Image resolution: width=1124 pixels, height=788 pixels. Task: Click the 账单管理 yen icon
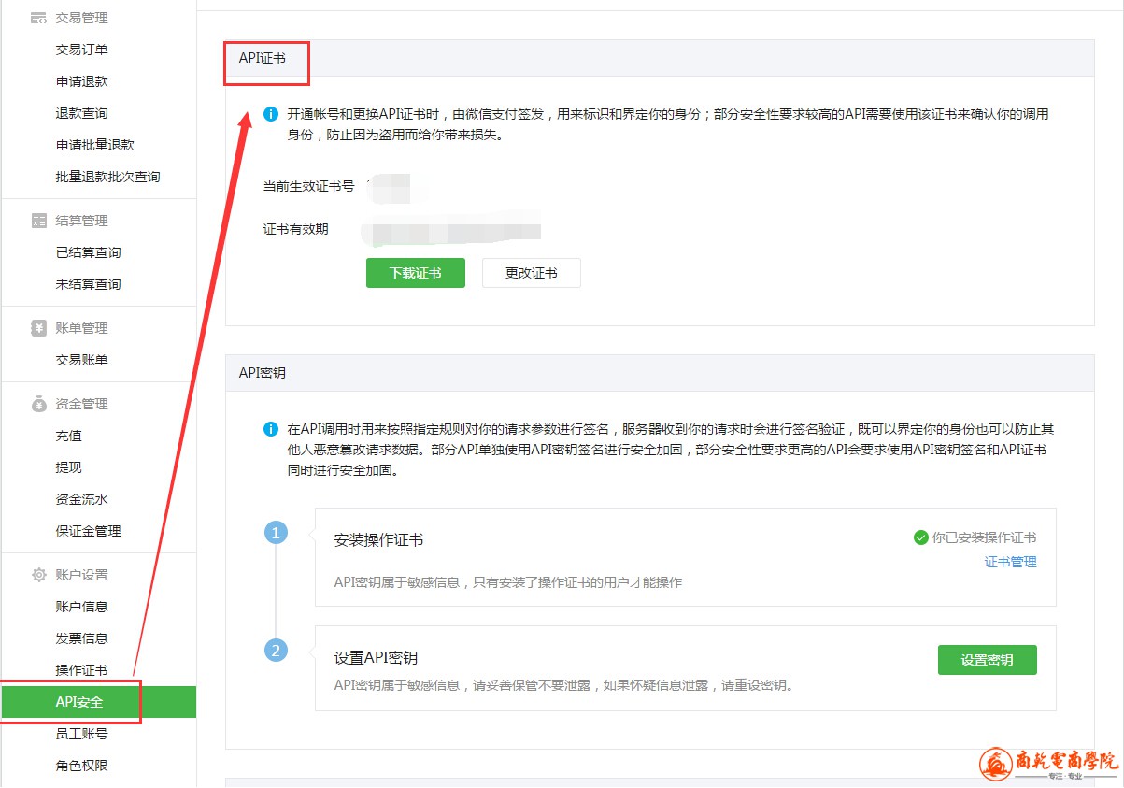[x=38, y=328]
